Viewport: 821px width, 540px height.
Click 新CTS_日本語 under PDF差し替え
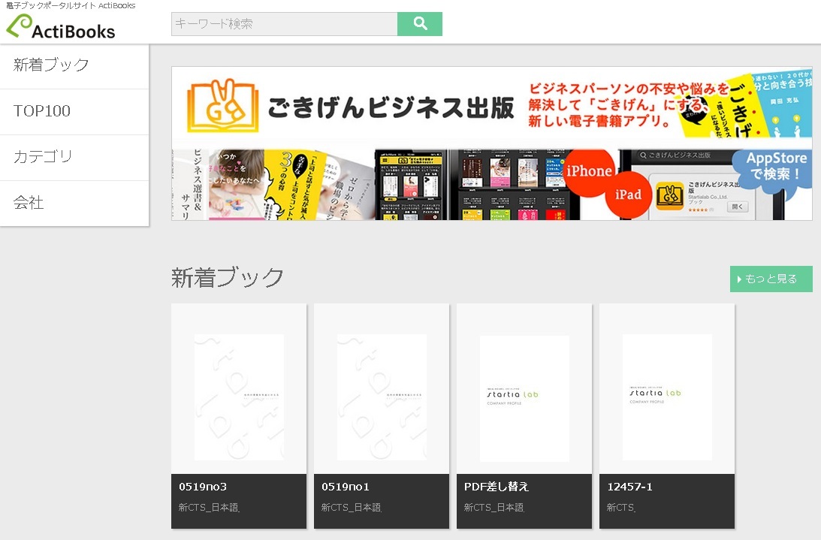(494, 507)
